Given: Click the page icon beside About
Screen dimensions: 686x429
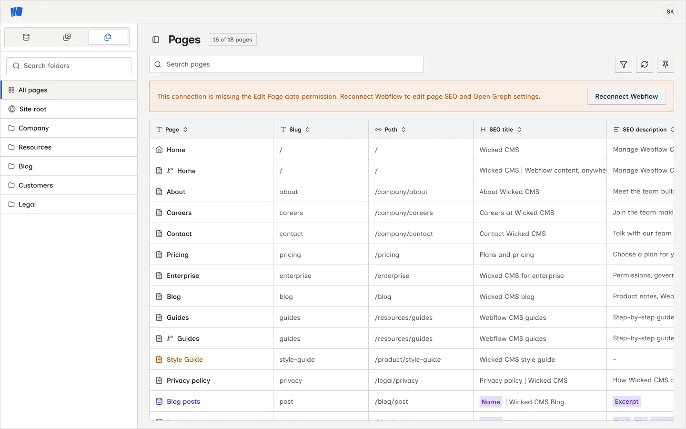Looking at the screenshot, I should point(159,192).
